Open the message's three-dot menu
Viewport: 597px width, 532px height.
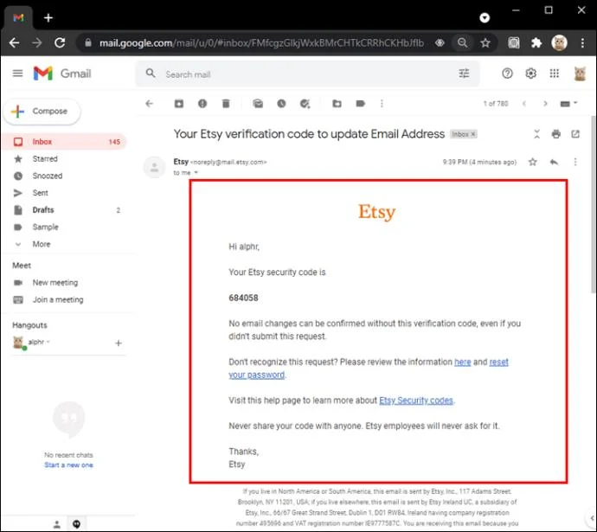click(575, 162)
